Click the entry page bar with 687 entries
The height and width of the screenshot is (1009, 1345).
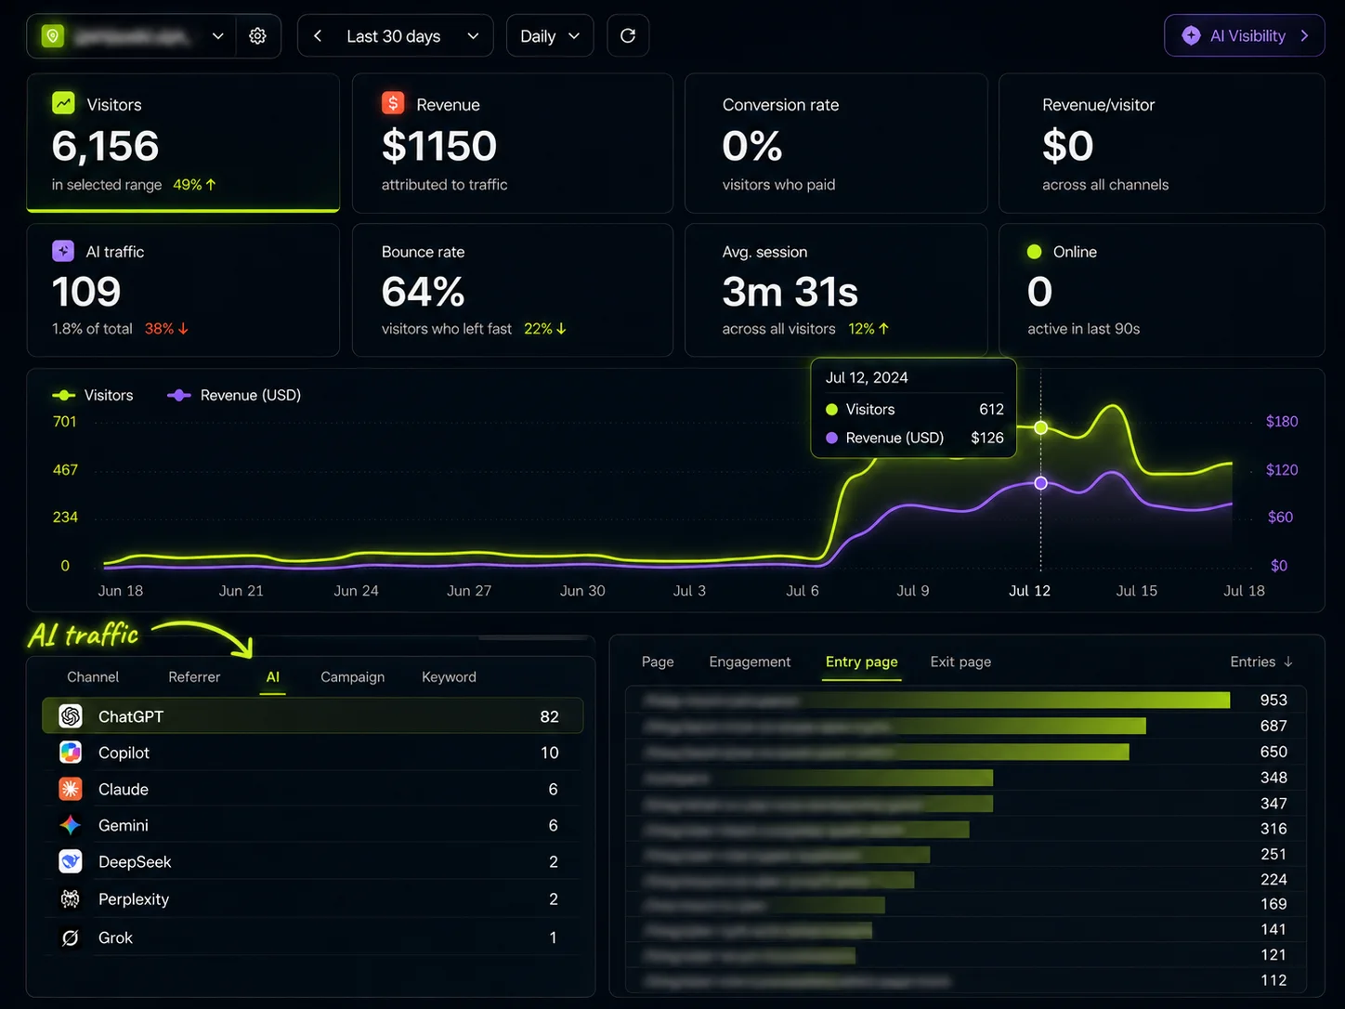pyautogui.click(x=894, y=726)
